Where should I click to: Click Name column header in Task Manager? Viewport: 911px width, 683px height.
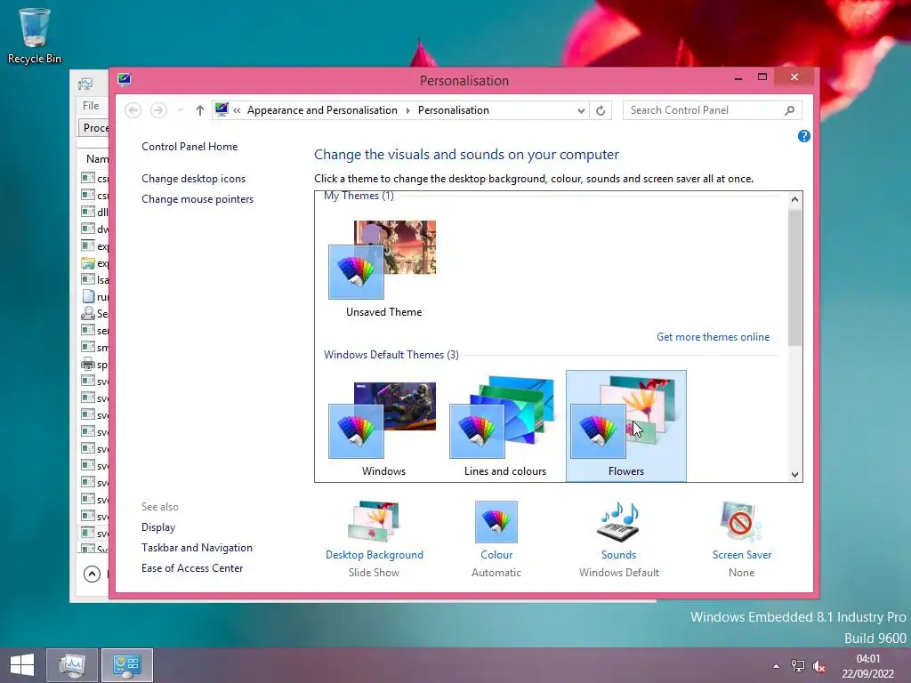pyautogui.click(x=96, y=158)
